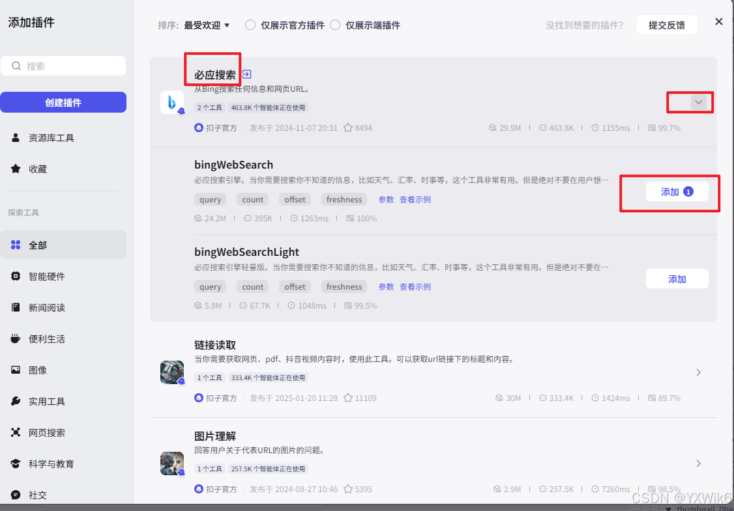
Task: Click the 收藏 star icon
Action: pyautogui.click(x=16, y=169)
